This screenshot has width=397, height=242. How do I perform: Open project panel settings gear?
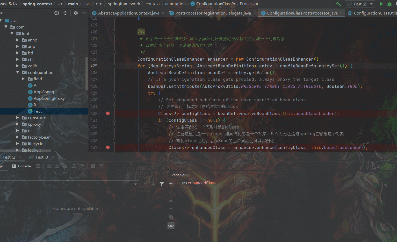click(76, 13)
